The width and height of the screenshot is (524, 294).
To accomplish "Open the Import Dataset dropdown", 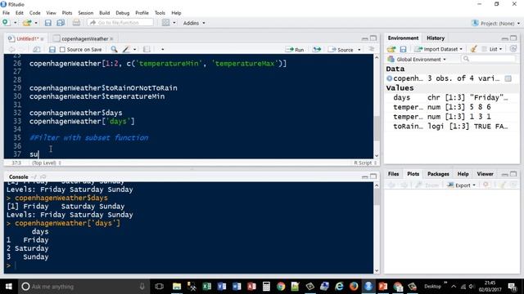I will [439, 49].
